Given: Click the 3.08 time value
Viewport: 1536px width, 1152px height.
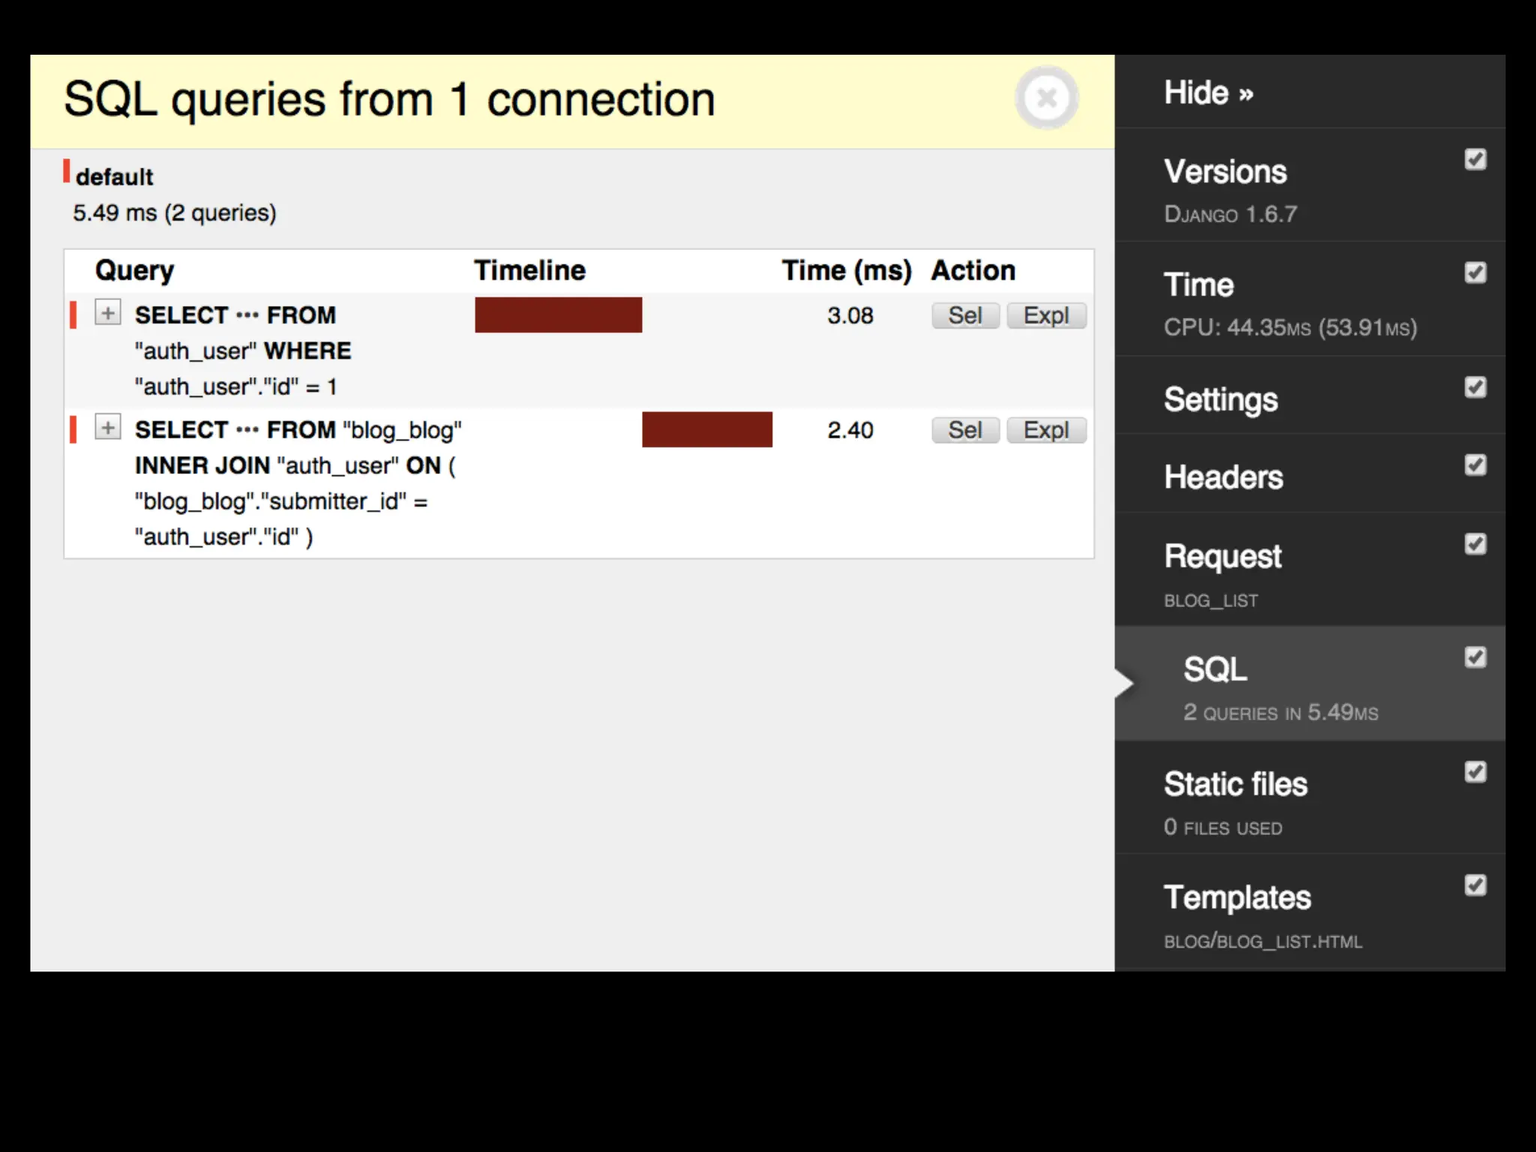Looking at the screenshot, I should (x=850, y=316).
